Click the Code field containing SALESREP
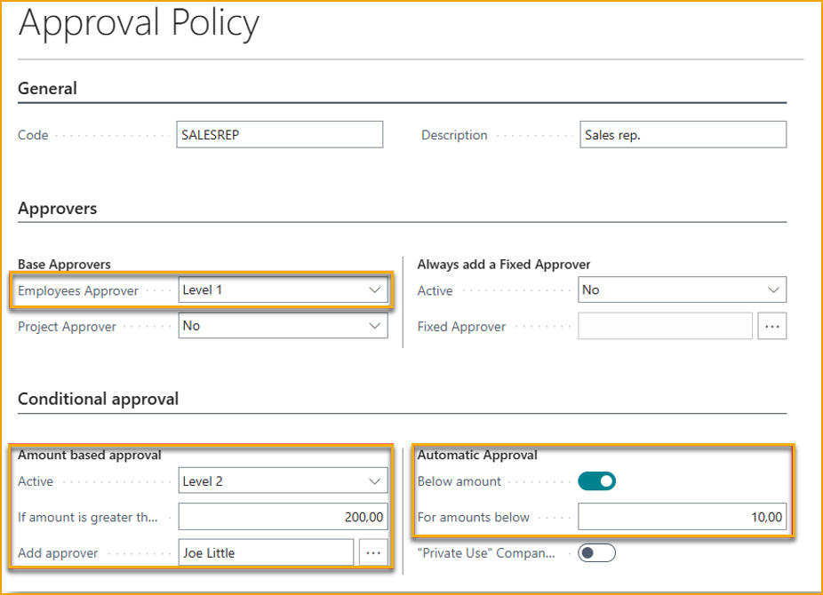Screen dimensions: 823x595 [280, 135]
